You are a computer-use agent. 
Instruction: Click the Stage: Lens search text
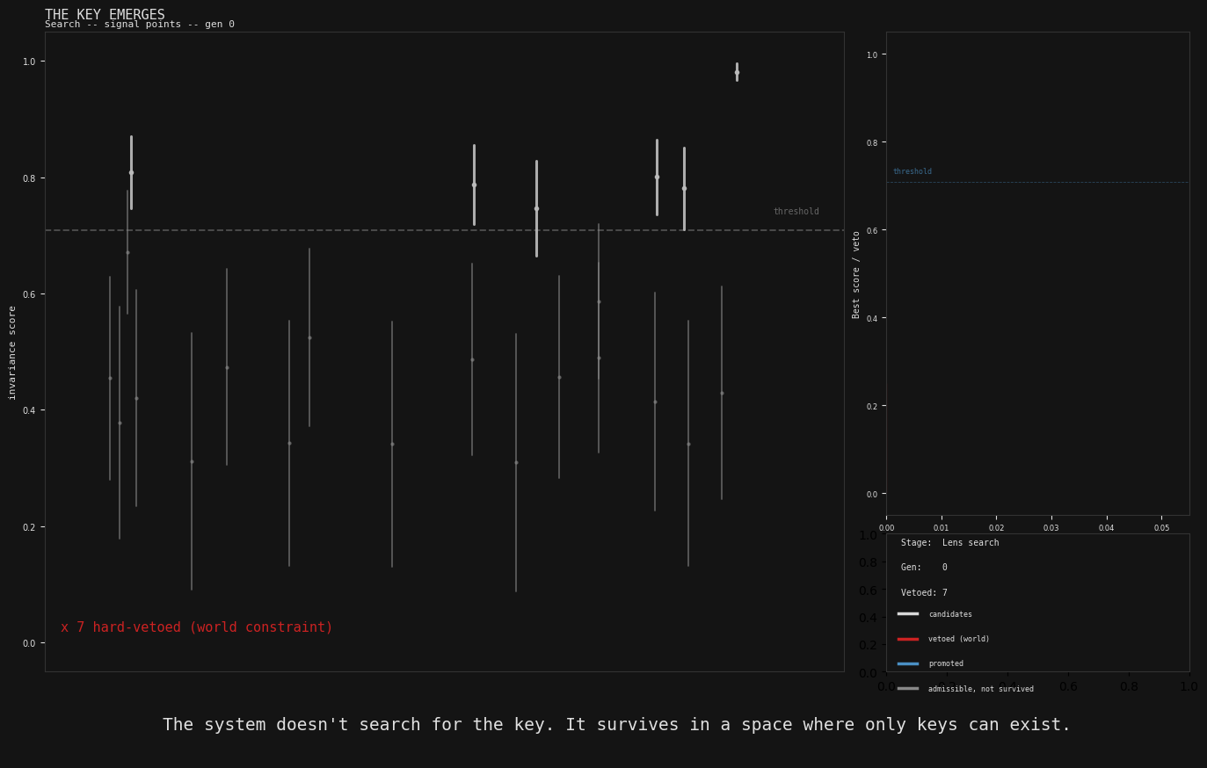coord(949,543)
